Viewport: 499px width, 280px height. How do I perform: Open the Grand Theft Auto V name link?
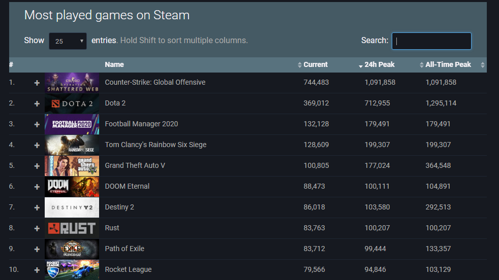(135, 165)
